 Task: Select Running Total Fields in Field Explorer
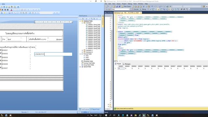[x=88, y=63]
